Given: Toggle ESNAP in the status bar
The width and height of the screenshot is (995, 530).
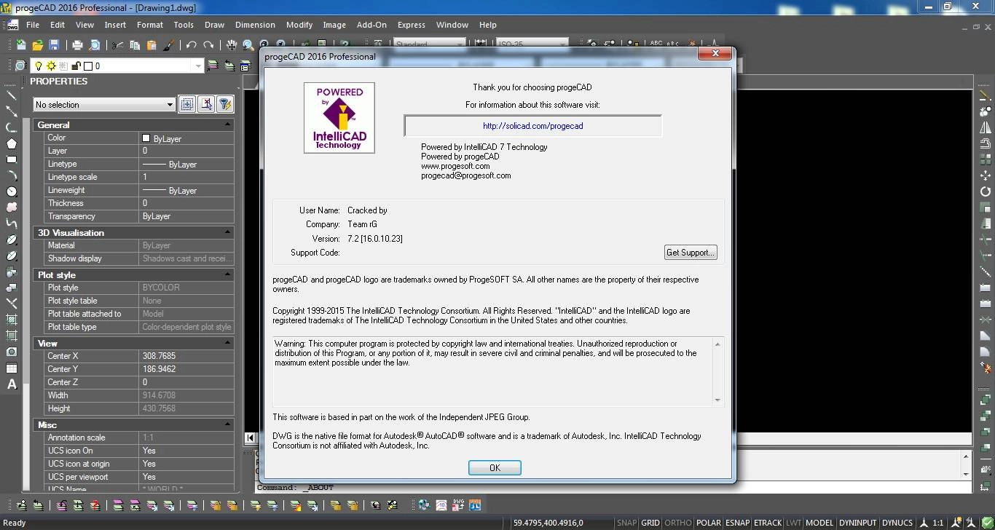Looking at the screenshot, I should [x=738, y=523].
